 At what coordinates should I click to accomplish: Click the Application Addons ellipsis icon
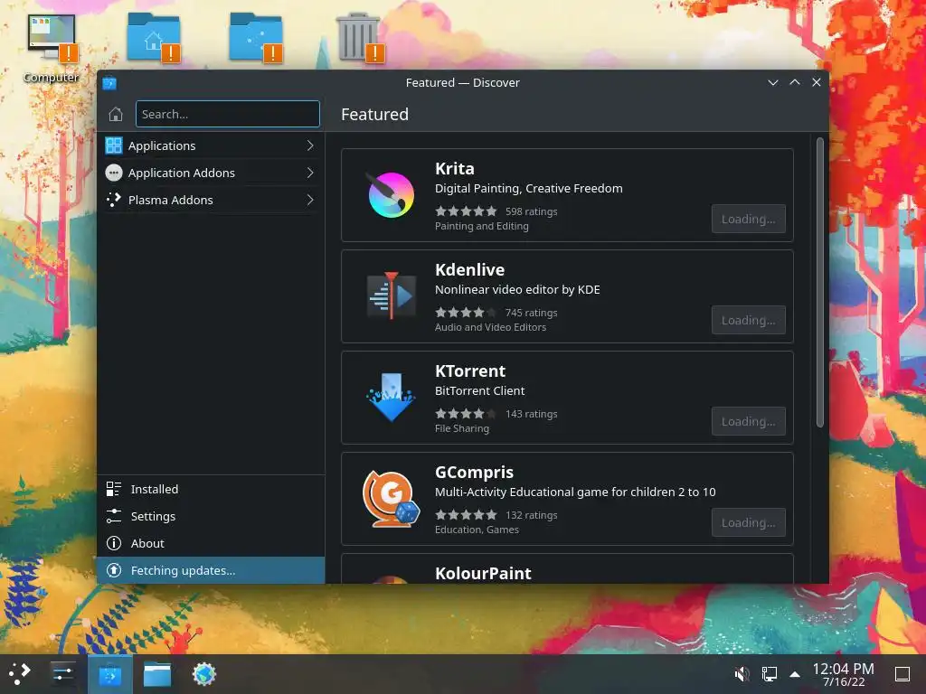[x=113, y=173]
